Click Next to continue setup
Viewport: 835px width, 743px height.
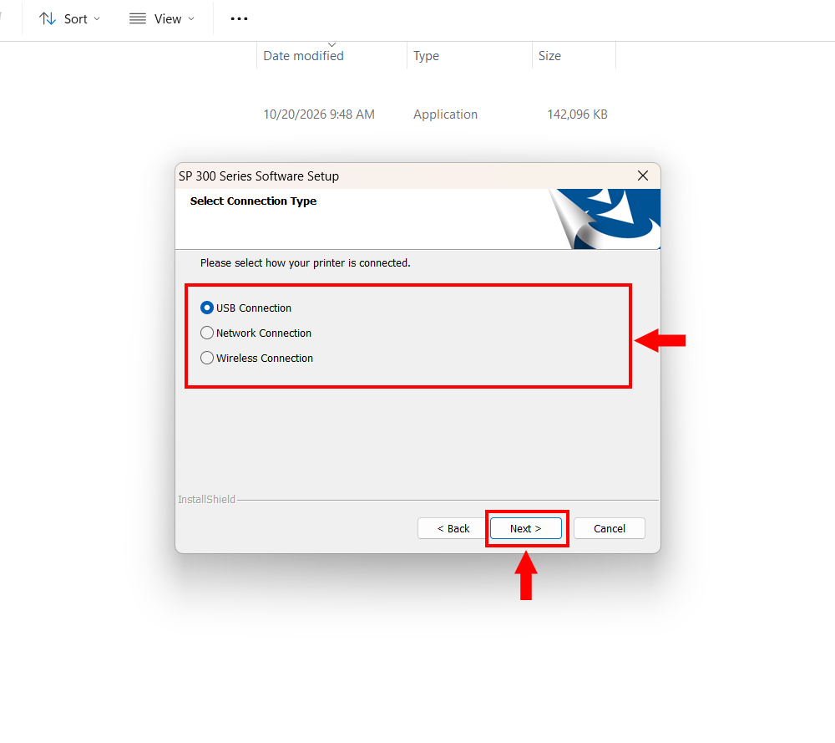click(x=525, y=528)
